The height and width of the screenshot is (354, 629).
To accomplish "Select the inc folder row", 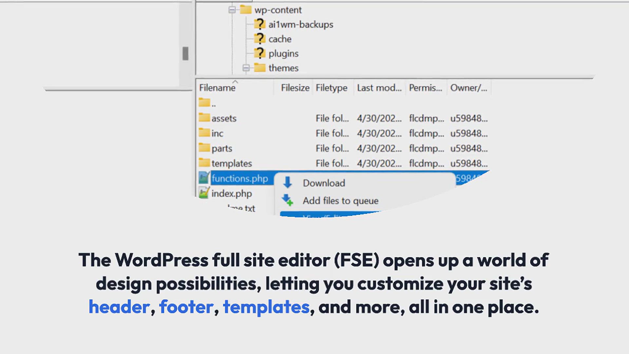I will click(343, 133).
